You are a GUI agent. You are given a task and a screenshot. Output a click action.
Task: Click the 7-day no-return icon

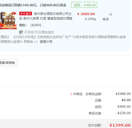pyautogui.click(x=21, y=32)
